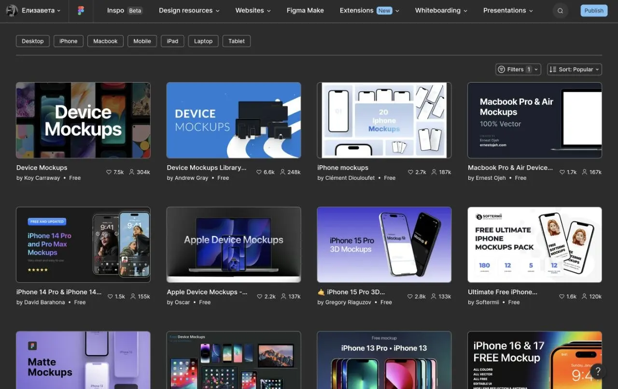Filter by the iPhone tag

(x=69, y=41)
